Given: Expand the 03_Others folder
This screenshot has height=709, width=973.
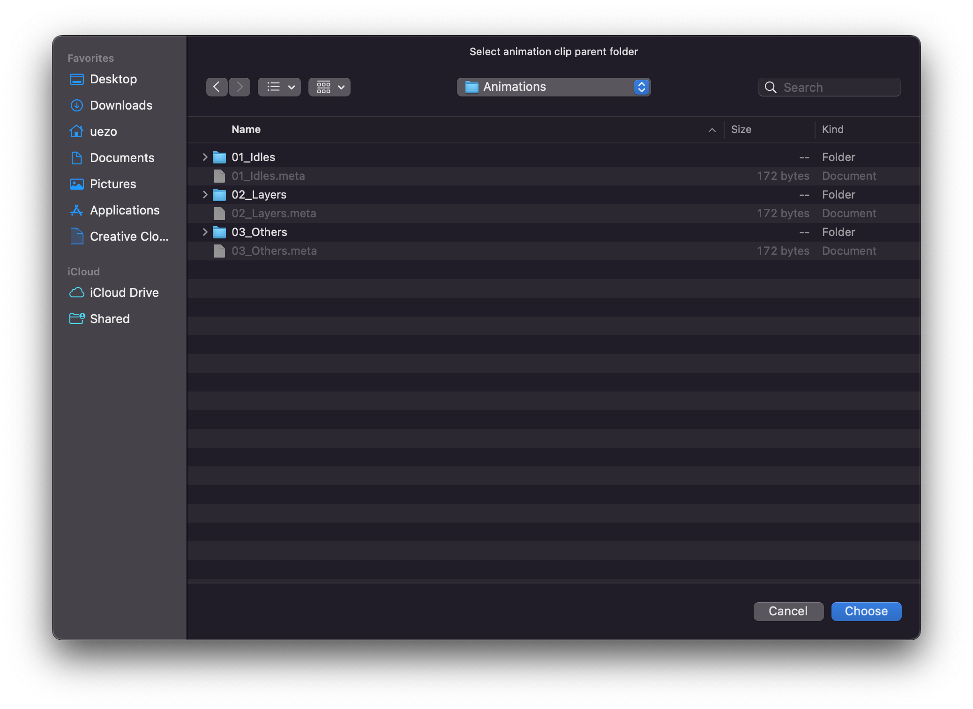Looking at the screenshot, I should click(x=205, y=232).
